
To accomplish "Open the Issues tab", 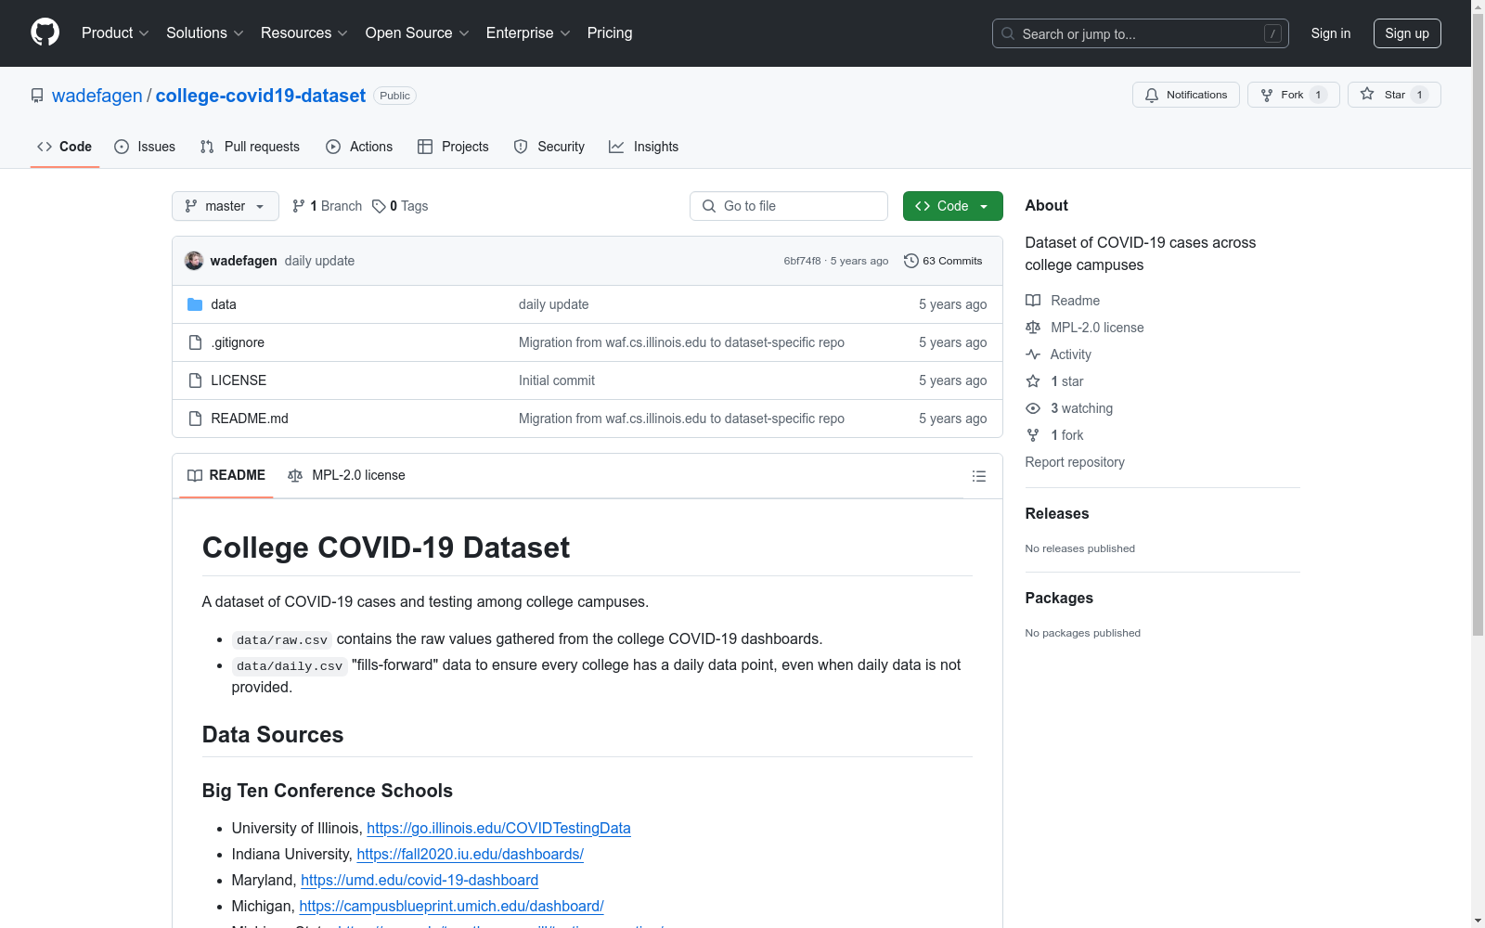I will click(x=145, y=147).
